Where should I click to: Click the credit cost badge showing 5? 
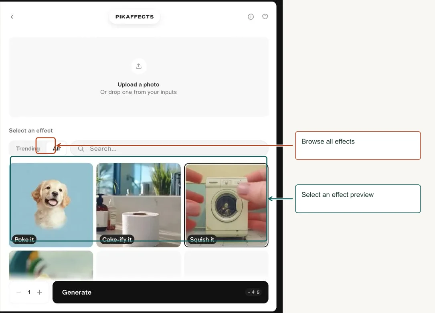pyautogui.click(x=253, y=292)
